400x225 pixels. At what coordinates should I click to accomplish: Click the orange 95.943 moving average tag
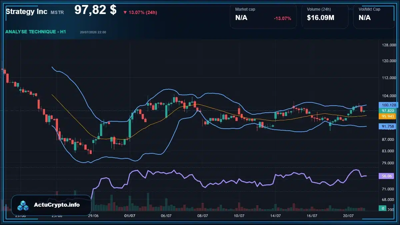[387, 116]
